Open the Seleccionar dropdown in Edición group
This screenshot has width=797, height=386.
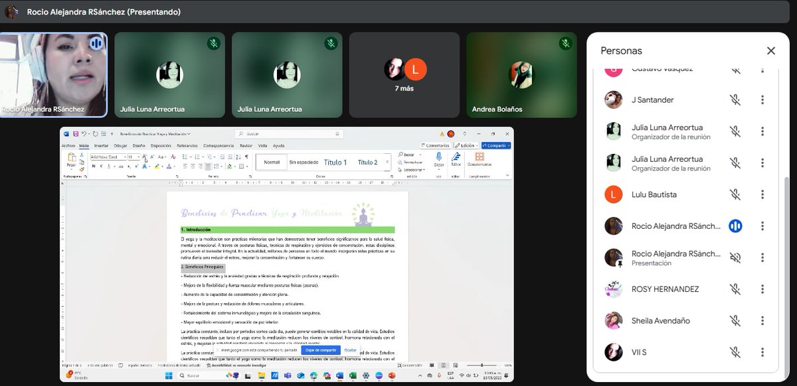412,169
